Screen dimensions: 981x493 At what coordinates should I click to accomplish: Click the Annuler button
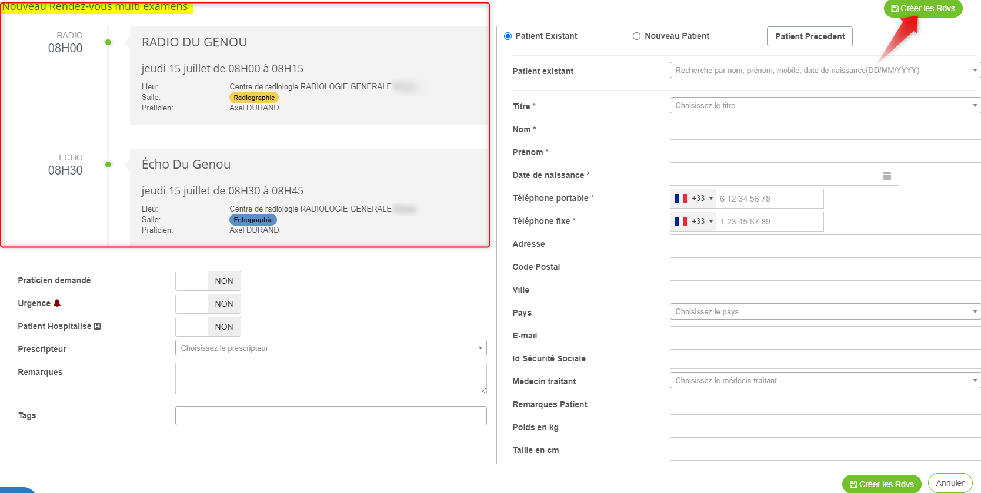pos(950,483)
